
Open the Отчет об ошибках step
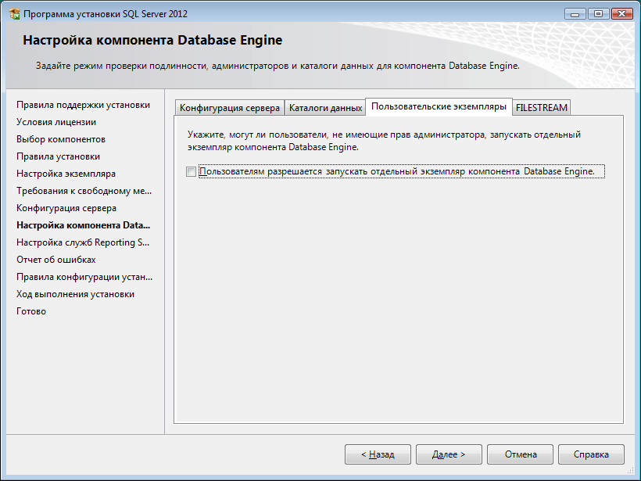pos(56,260)
